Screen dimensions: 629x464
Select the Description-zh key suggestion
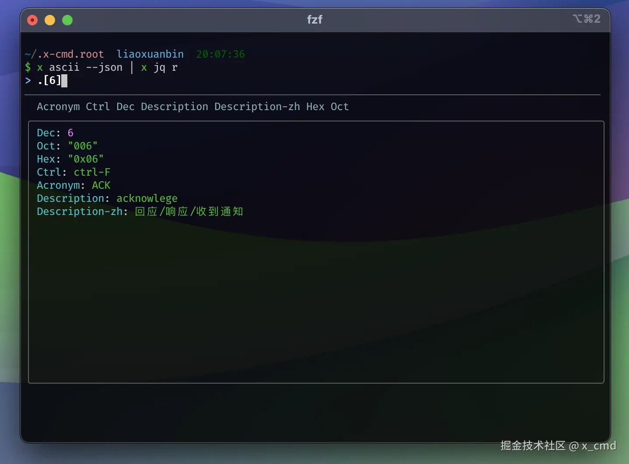tap(257, 107)
